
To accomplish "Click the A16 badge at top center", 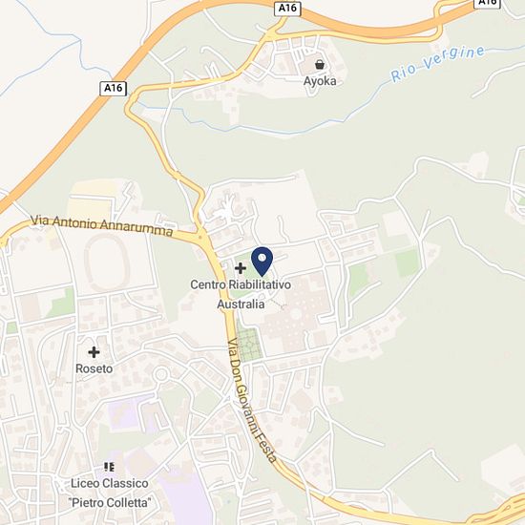I will tap(287, 8).
